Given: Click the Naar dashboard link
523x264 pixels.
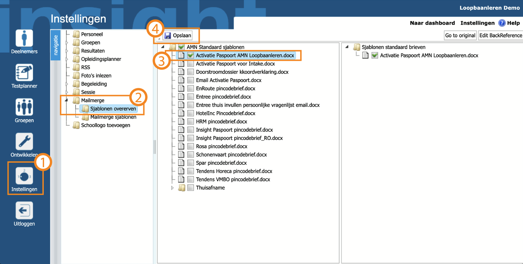Looking at the screenshot, I should 432,23.
